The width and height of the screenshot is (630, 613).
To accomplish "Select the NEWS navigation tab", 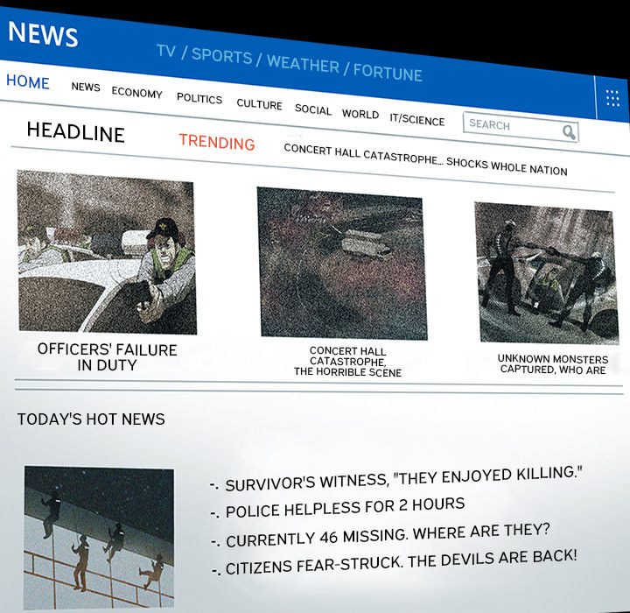I will pyautogui.click(x=86, y=87).
